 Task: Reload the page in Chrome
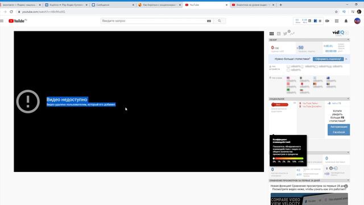[11, 11]
